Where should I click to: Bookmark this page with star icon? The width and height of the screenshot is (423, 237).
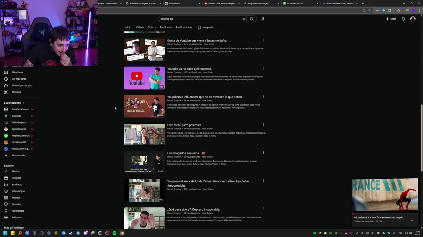(369, 10)
